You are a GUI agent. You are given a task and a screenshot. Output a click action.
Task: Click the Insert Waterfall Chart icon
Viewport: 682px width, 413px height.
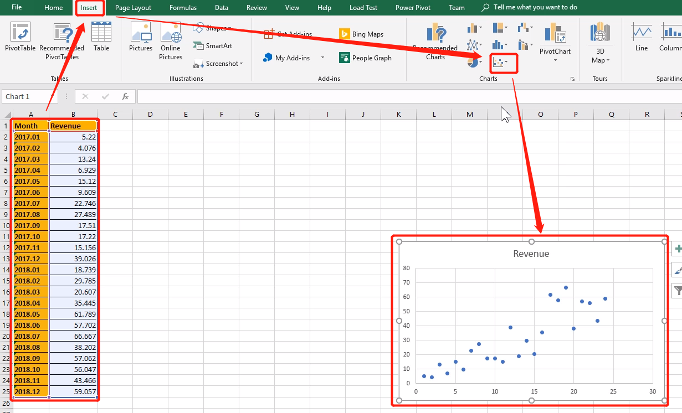click(522, 28)
